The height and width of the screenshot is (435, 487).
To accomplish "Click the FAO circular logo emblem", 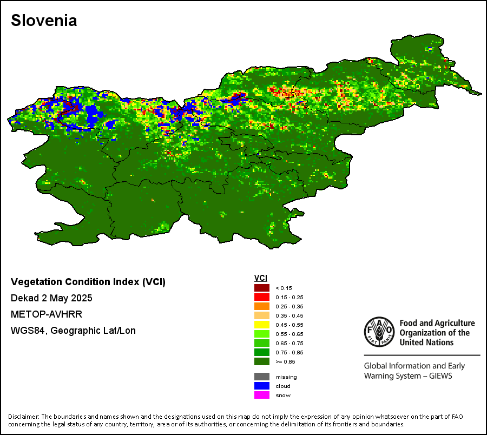I will [379, 332].
